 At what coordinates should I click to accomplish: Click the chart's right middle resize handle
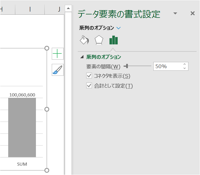(x=47, y=109)
